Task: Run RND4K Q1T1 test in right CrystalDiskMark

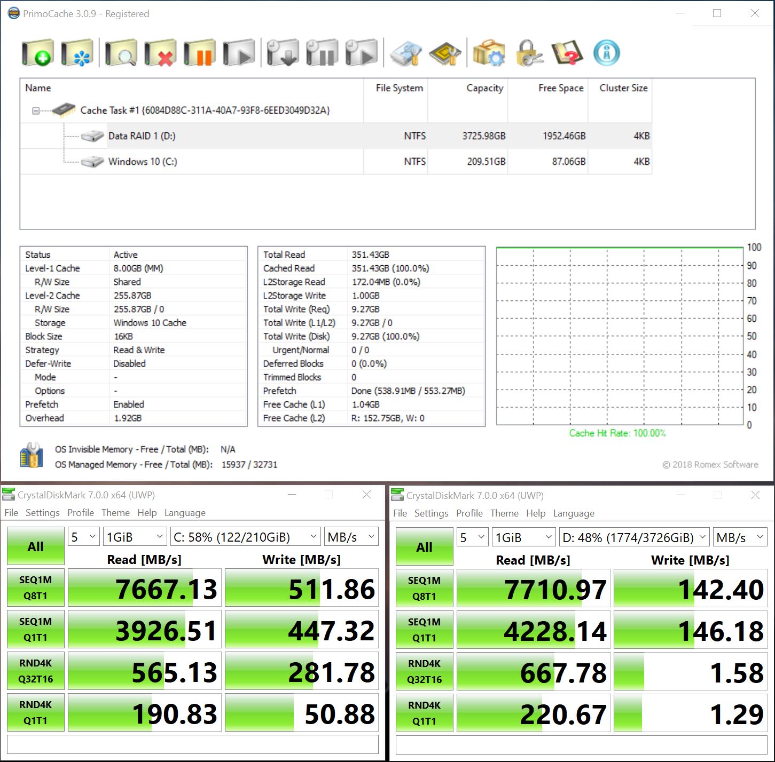Action: 425,713
